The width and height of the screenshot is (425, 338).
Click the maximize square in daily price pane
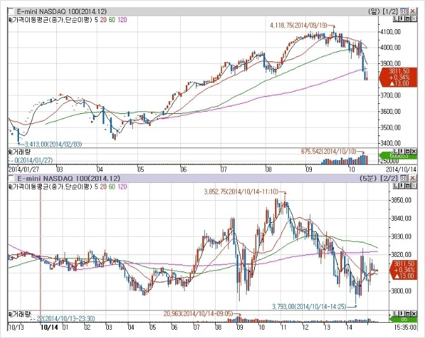[x=407, y=18]
